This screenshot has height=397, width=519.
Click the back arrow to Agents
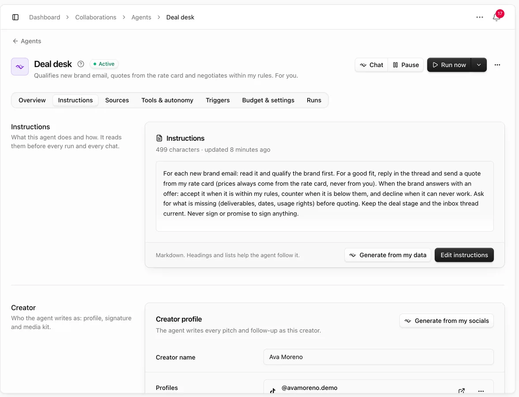pos(15,41)
